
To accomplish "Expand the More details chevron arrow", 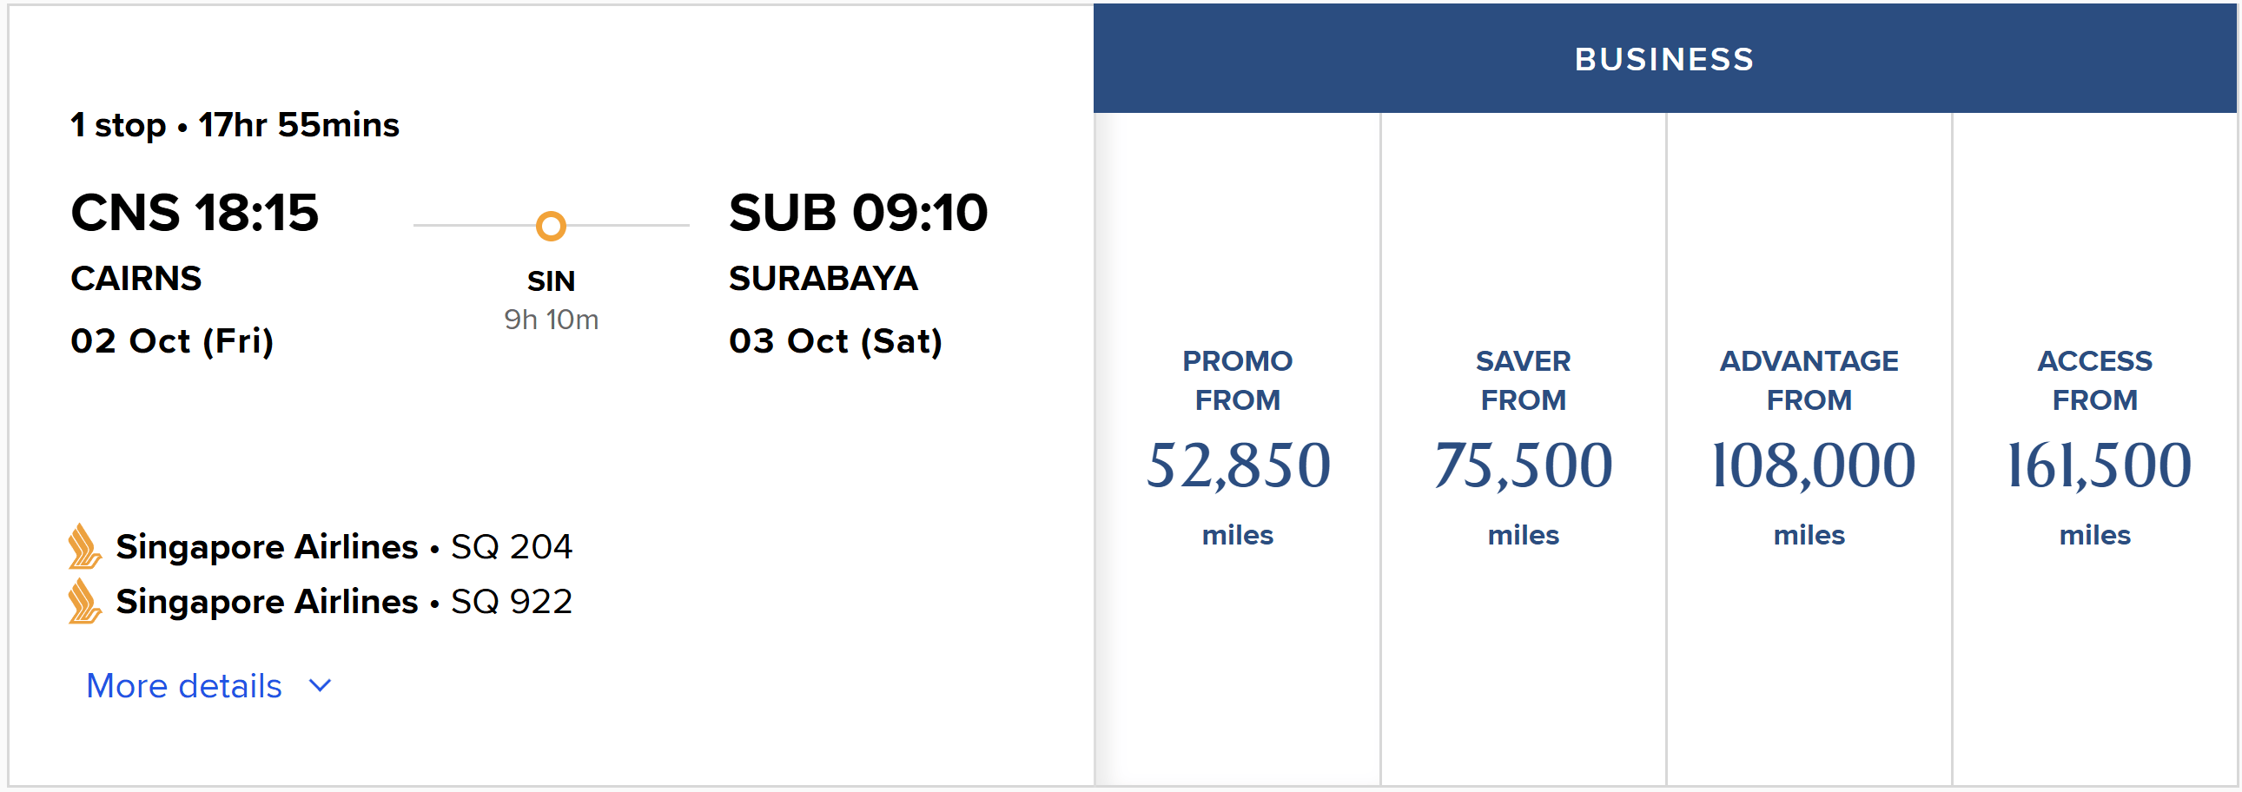I will point(321,686).
